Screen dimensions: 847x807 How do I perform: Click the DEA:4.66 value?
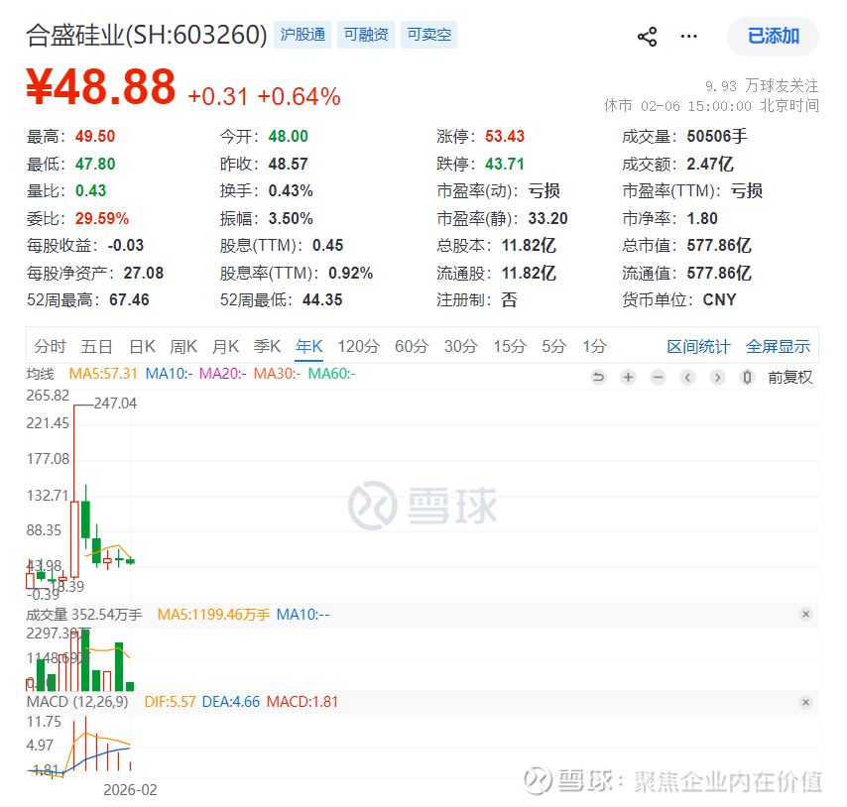pyautogui.click(x=231, y=702)
